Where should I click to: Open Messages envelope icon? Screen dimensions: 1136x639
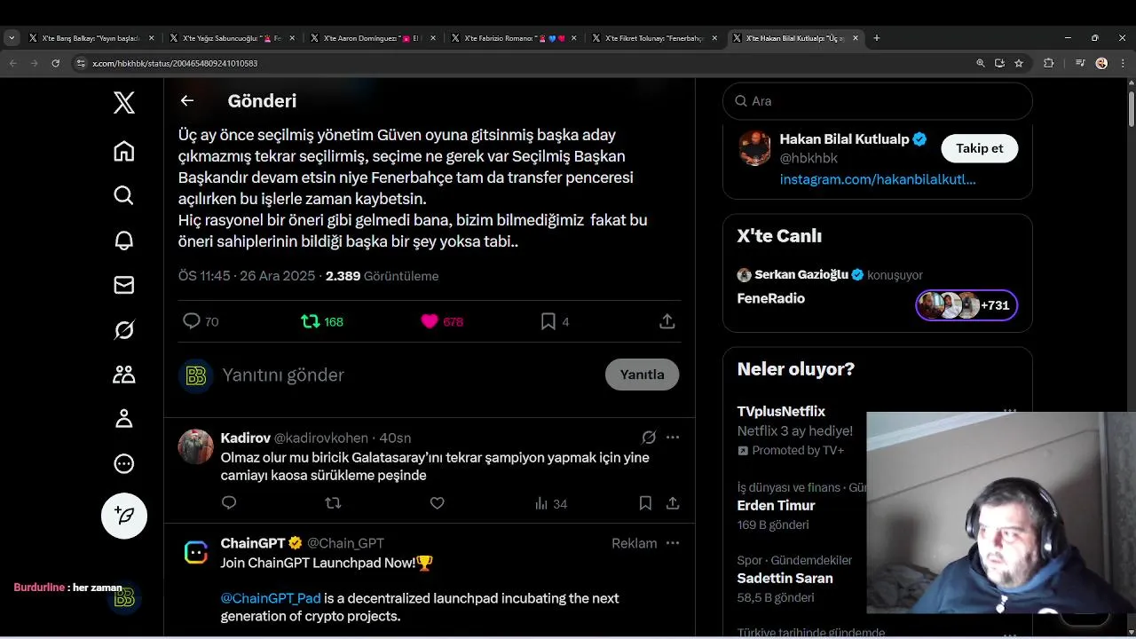click(x=124, y=285)
